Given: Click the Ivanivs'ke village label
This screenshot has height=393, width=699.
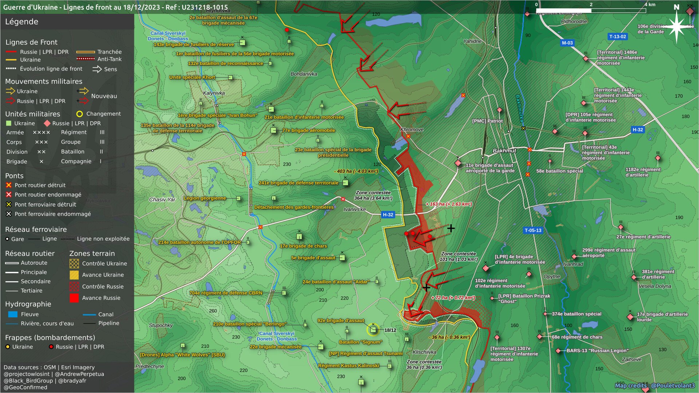Looking at the screenshot, I should click(x=355, y=209).
